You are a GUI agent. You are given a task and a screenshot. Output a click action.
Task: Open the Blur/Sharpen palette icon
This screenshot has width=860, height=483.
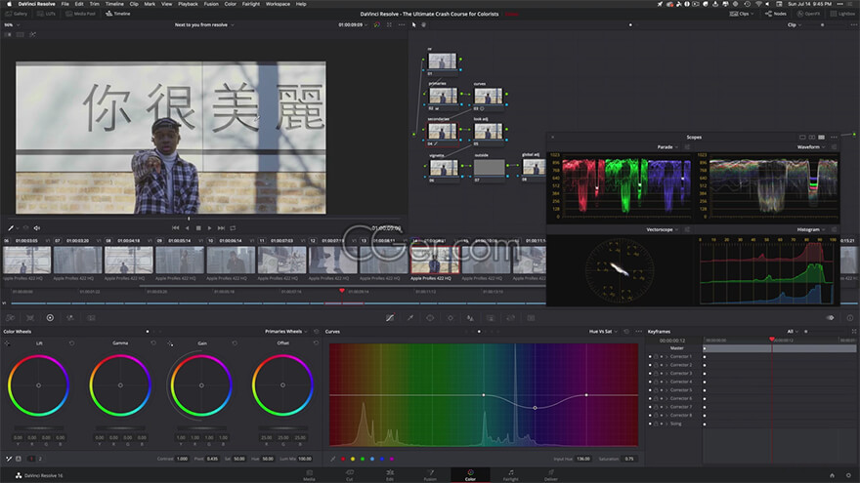click(x=470, y=318)
